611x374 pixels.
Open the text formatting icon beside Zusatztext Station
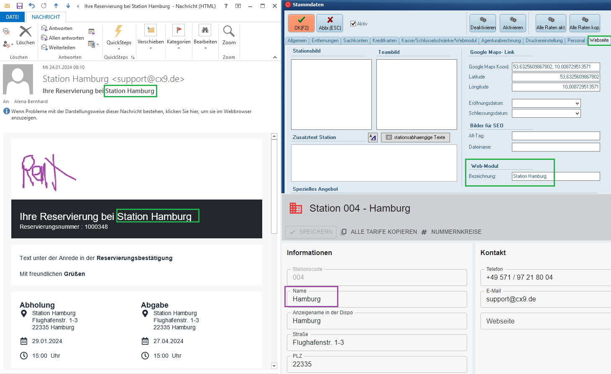(373, 137)
